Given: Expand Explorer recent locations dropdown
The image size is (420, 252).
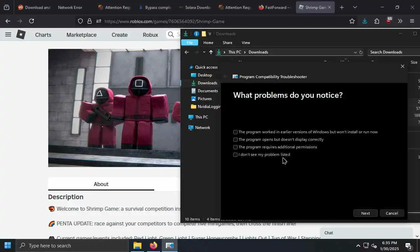Looking at the screenshot, I should coord(204,52).
